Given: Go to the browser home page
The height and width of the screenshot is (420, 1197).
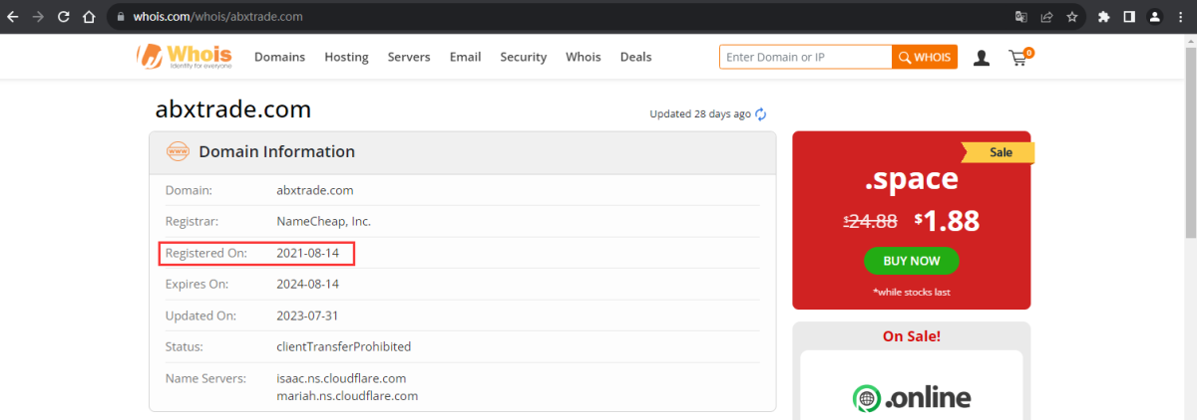Looking at the screenshot, I should click(90, 17).
